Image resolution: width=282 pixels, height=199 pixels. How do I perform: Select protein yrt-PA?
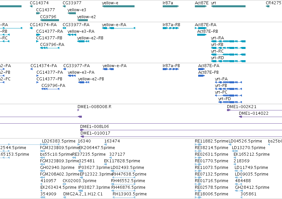221,79
